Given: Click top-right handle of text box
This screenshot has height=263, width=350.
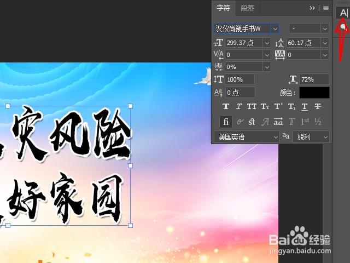Looking at the screenshot, I should coord(131,106).
